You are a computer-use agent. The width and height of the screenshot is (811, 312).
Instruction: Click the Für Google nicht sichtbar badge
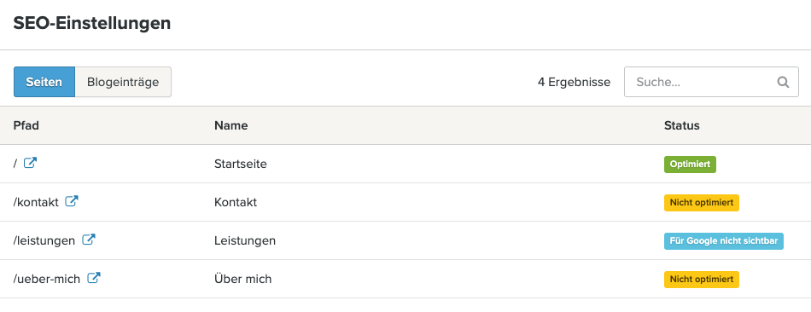(x=724, y=240)
